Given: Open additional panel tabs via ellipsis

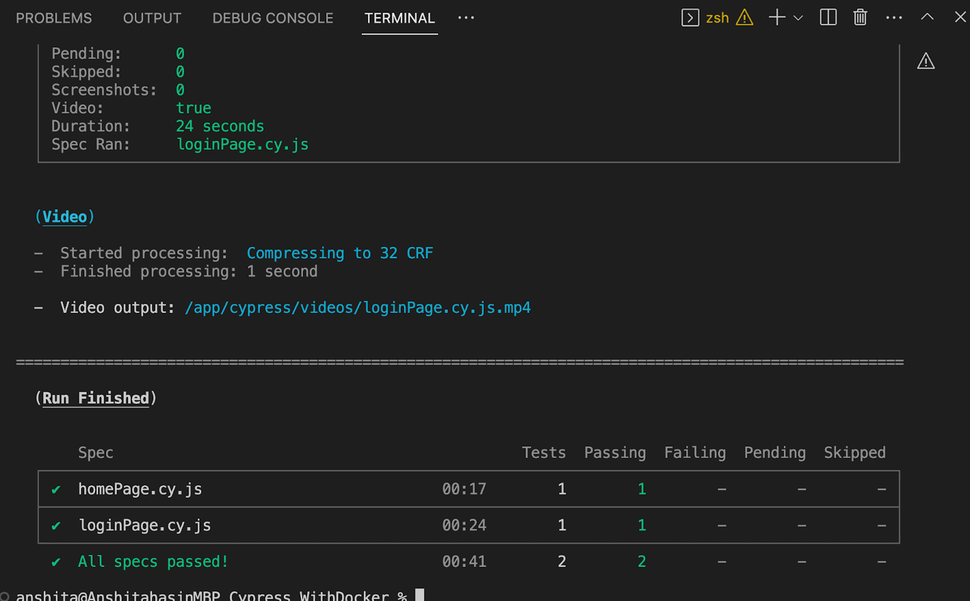Looking at the screenshot, I should pyautogui.click(x=466, y=18).
